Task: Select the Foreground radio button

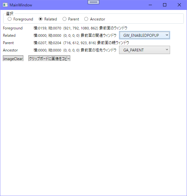Action: pos(20,19)
